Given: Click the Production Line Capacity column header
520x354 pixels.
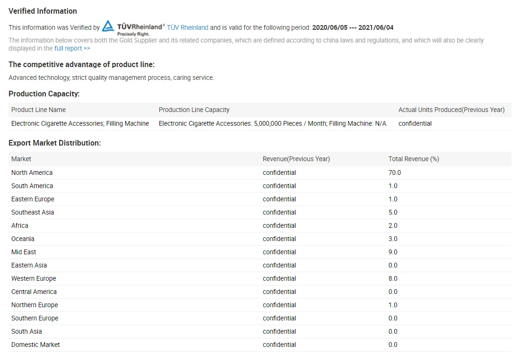Looking at the screenshot, I should coord(194,110).
